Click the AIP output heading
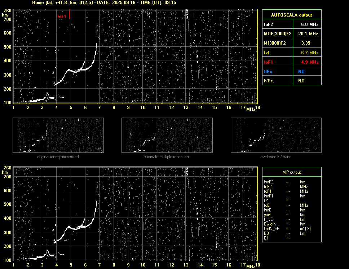 [291, 172]
